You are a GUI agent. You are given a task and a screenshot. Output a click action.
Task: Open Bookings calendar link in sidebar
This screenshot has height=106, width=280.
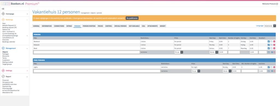(x=9, y=42)
